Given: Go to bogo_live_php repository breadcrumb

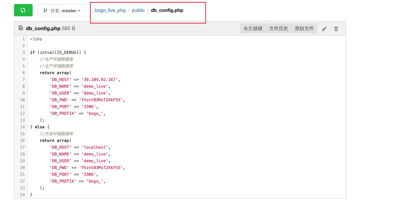Looking at the screenshot, I should 110,10.
